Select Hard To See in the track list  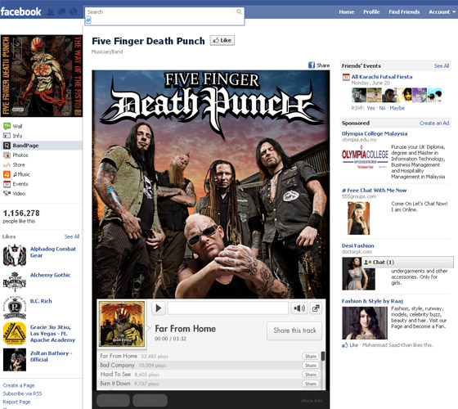115,375
